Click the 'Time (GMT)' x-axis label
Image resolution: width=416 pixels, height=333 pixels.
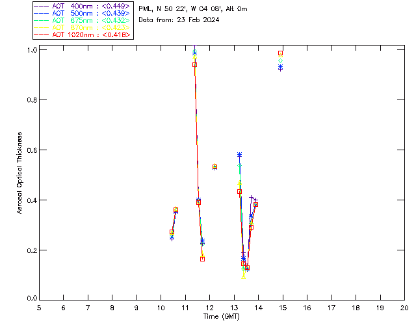pyautogui.click(x=221, y=316)
